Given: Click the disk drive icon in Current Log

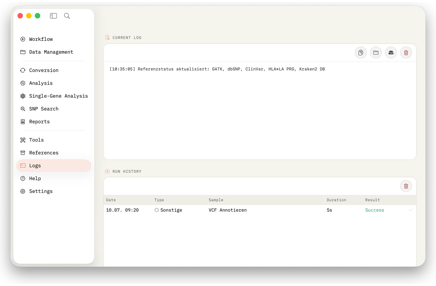Looking at the screenshot, I should 391,53.
